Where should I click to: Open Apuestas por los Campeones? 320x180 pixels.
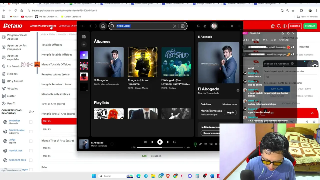point(17,47)
